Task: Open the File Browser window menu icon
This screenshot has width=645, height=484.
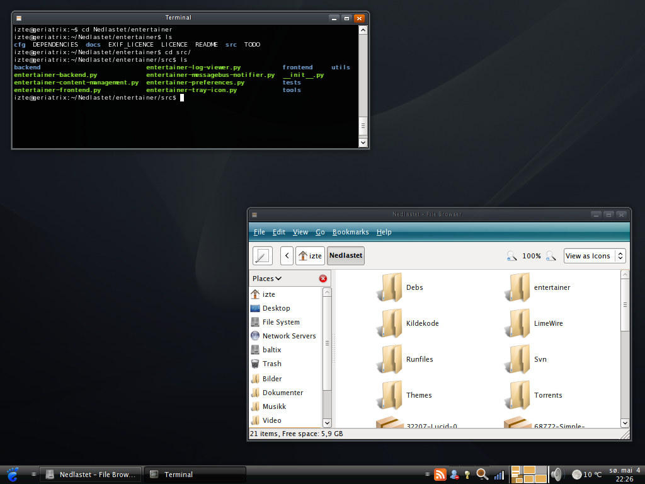Action: pyautogui.click(x=254, y=215)
